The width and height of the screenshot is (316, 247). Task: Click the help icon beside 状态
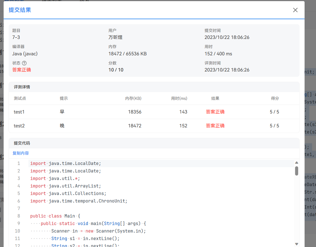tap(24, 63)
